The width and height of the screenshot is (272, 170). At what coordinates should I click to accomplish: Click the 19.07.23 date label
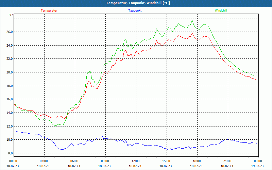[x=257, y=166]
